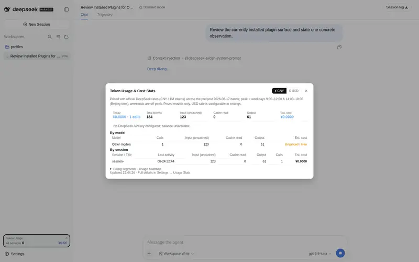Click the Context injection document icon

click(149, 58)
